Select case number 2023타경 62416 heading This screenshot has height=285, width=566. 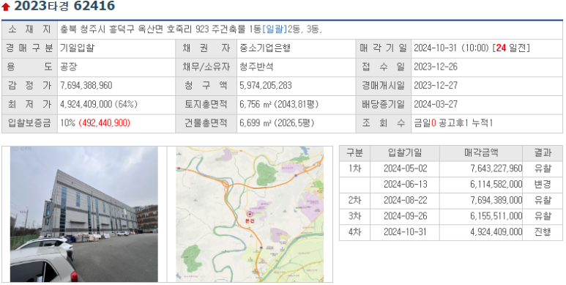[64, 6]
